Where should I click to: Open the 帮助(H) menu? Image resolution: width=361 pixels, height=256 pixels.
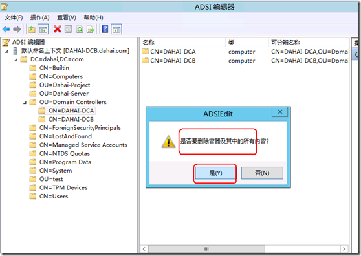[93, 17]
